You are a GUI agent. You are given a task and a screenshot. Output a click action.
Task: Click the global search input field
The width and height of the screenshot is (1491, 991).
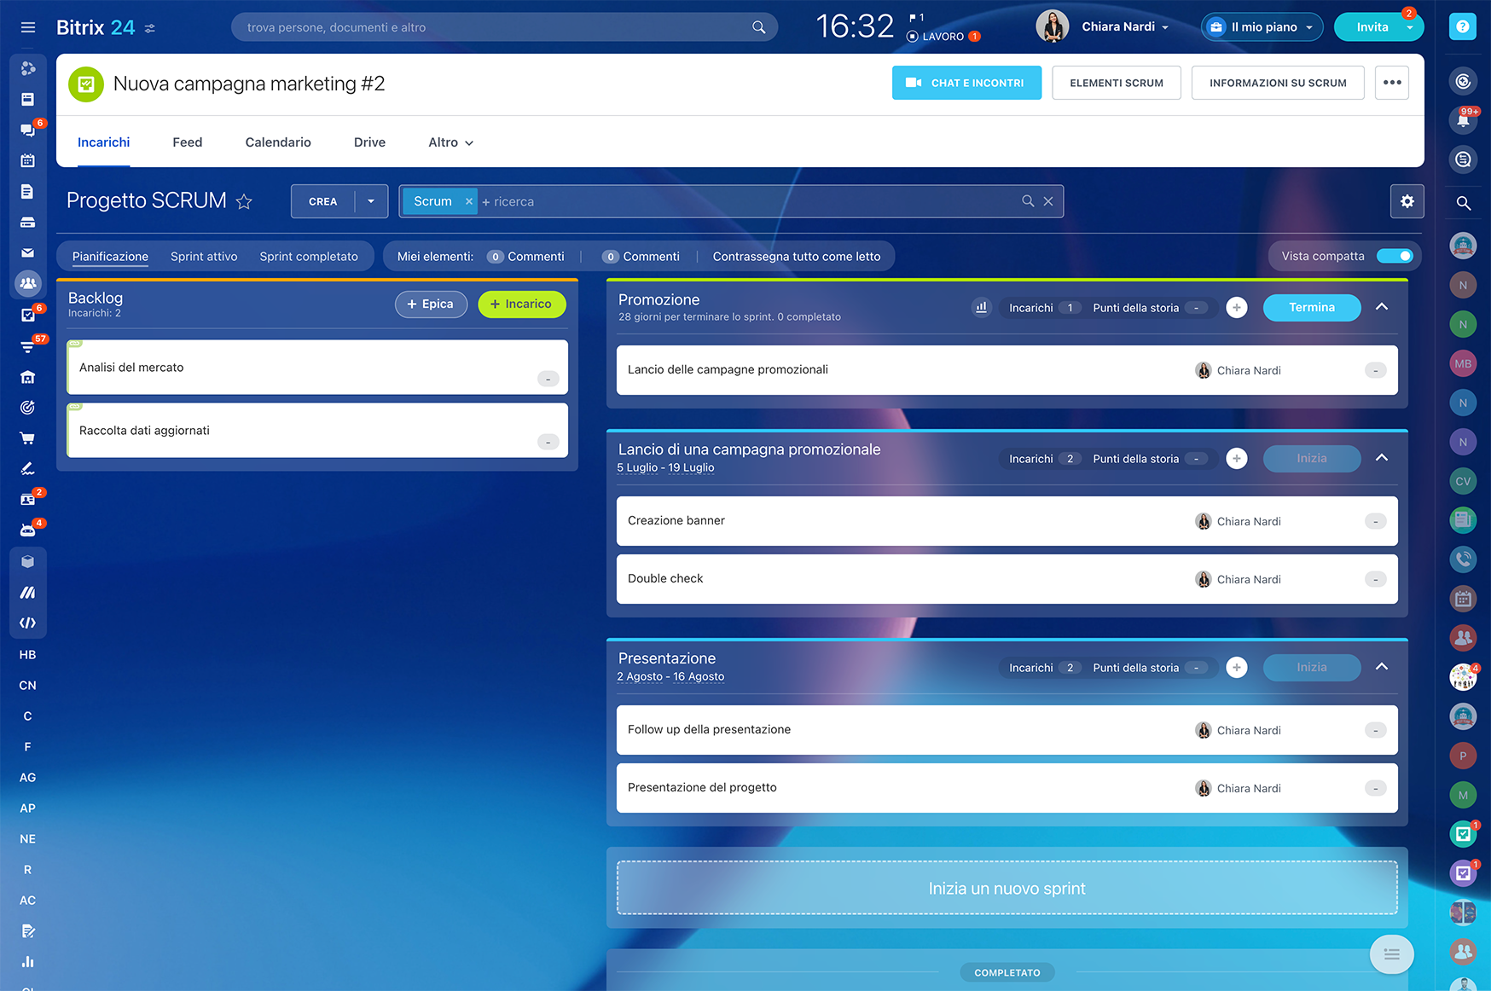(x=495, y=27)
